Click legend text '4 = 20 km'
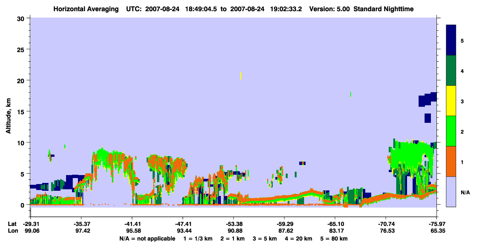The height and width of the screenshot is (249, 485). [298, 239]
